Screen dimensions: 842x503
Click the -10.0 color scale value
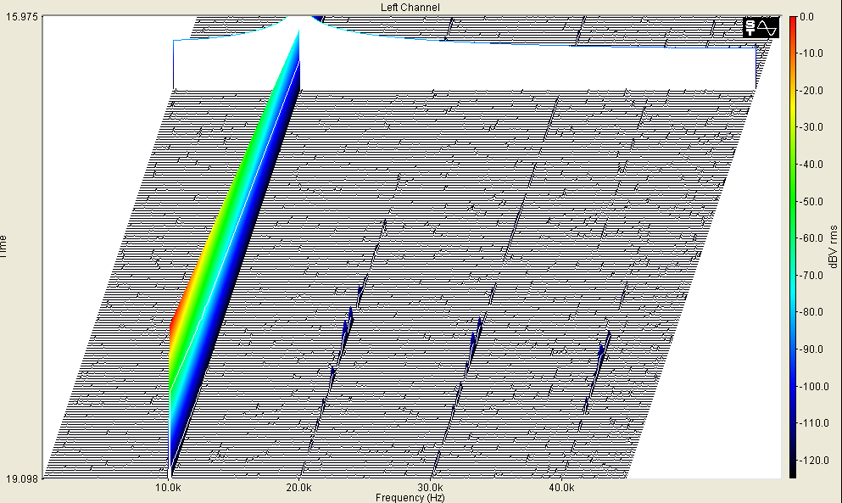click(811, 53)
